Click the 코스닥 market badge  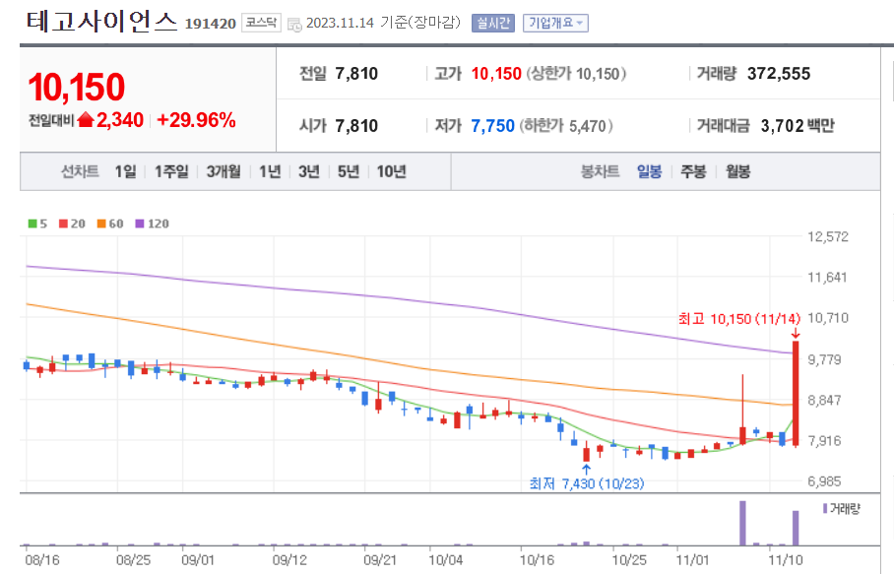pyautogui.click(x=261, y=23)
